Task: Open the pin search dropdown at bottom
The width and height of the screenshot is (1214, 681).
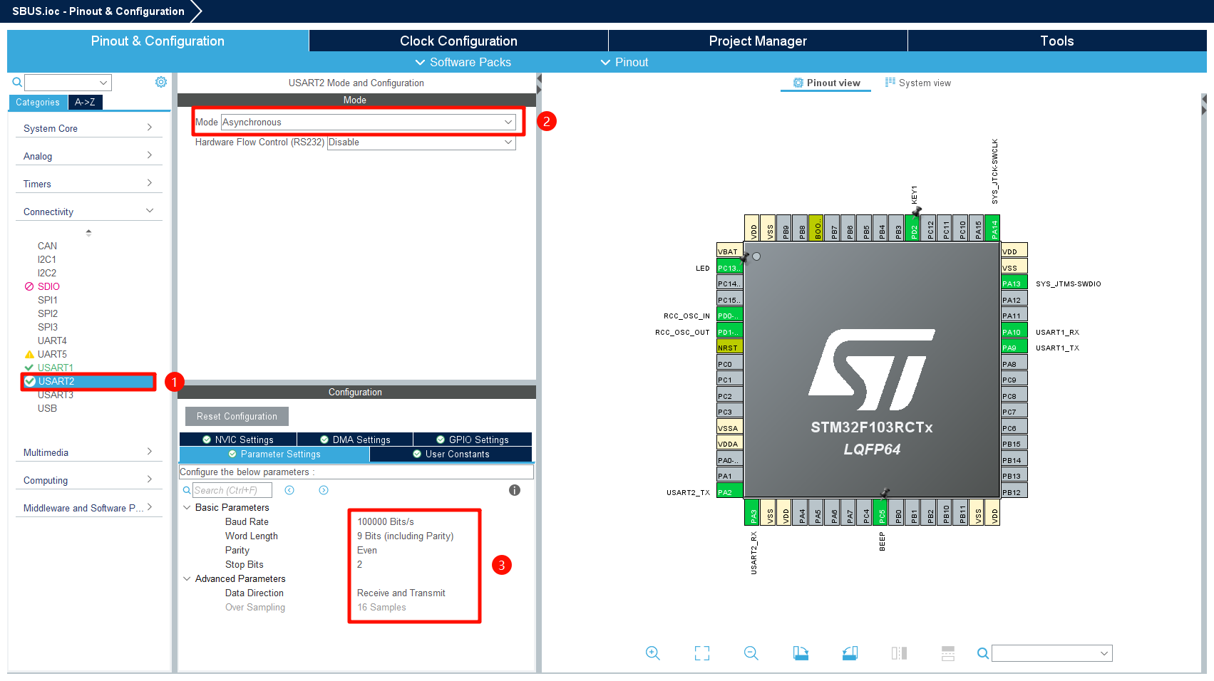Action: [1051, 653]
